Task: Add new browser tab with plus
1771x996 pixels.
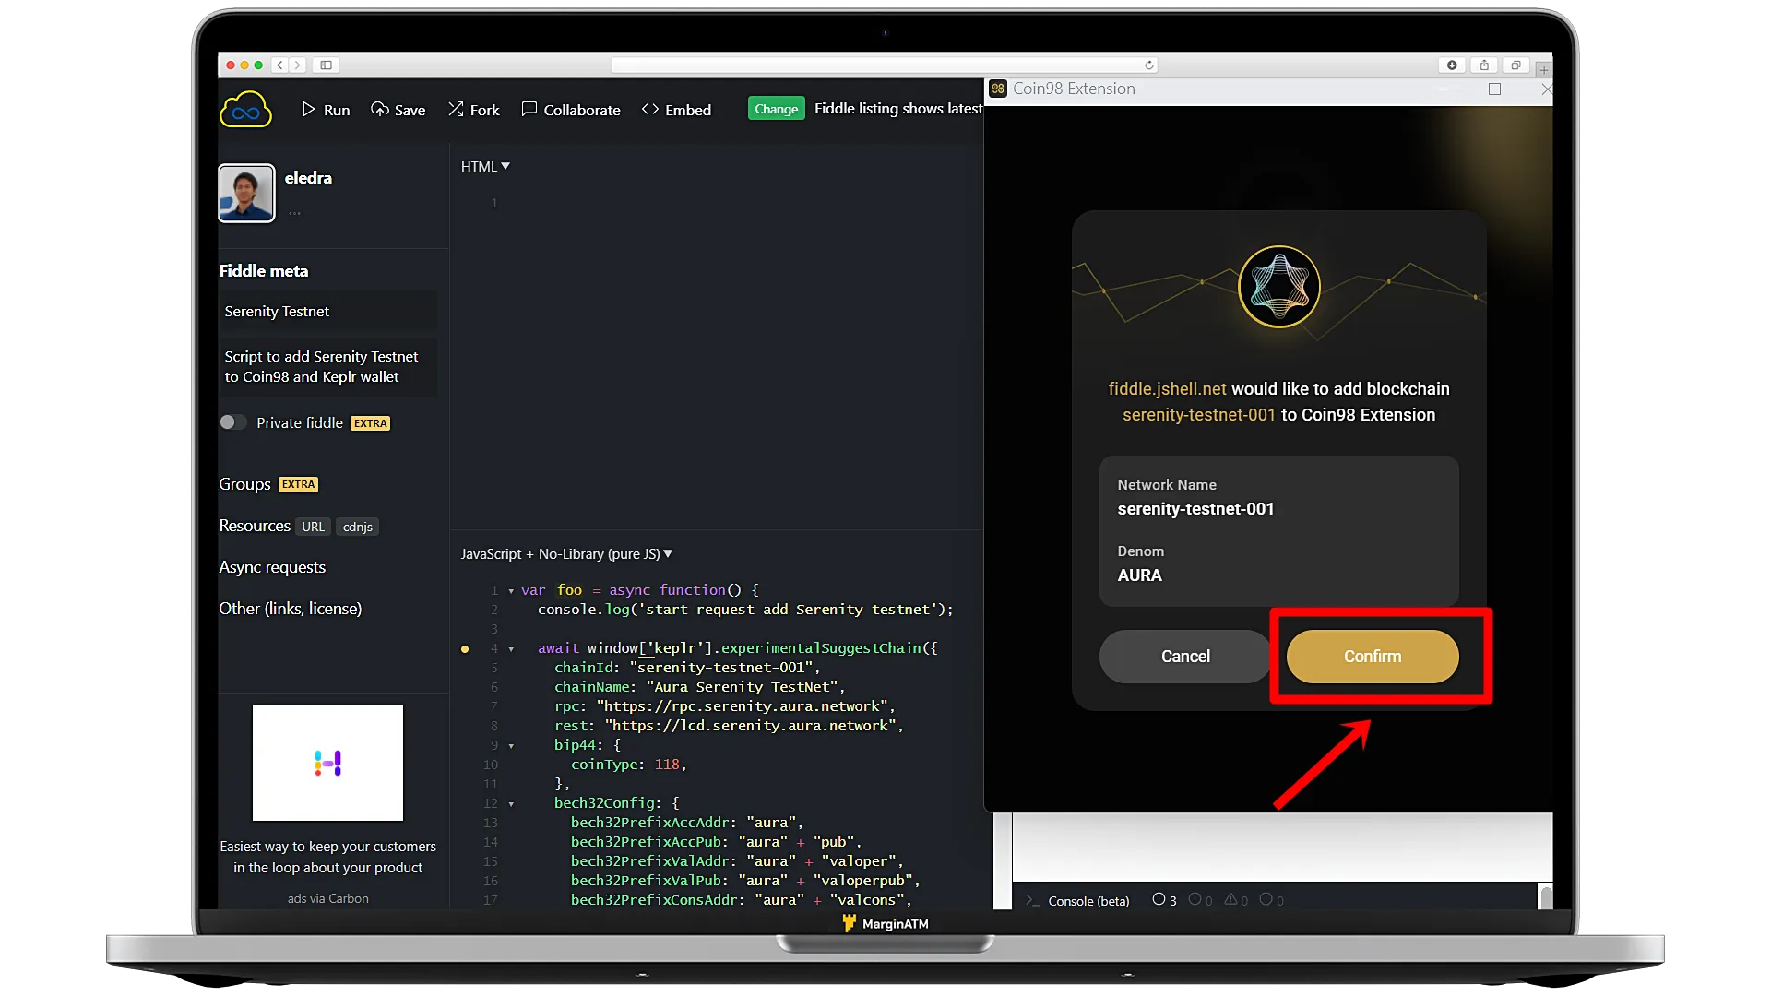Action: (x=1543, y=70)
